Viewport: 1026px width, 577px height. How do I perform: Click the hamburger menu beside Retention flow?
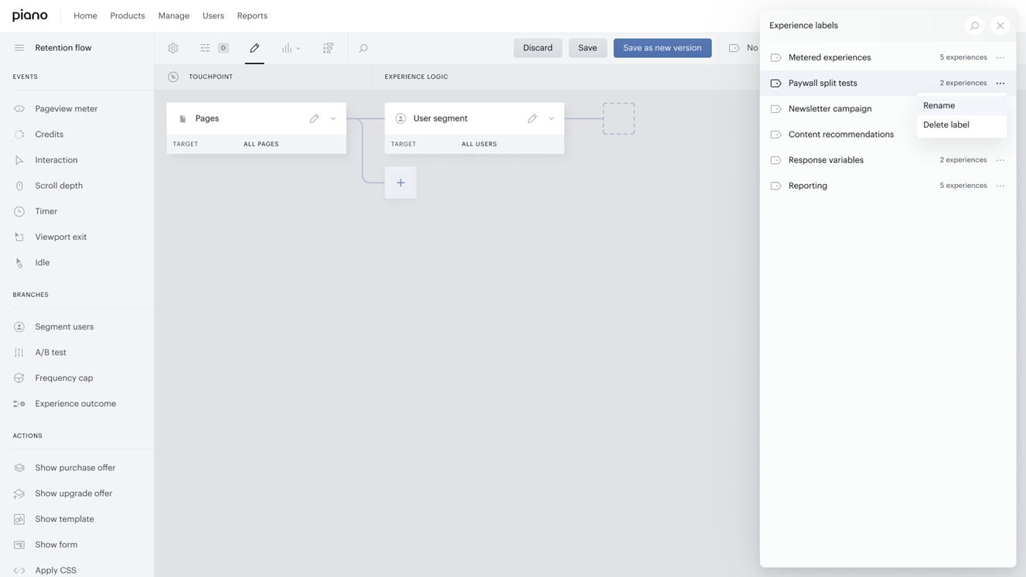click(19, 48)
